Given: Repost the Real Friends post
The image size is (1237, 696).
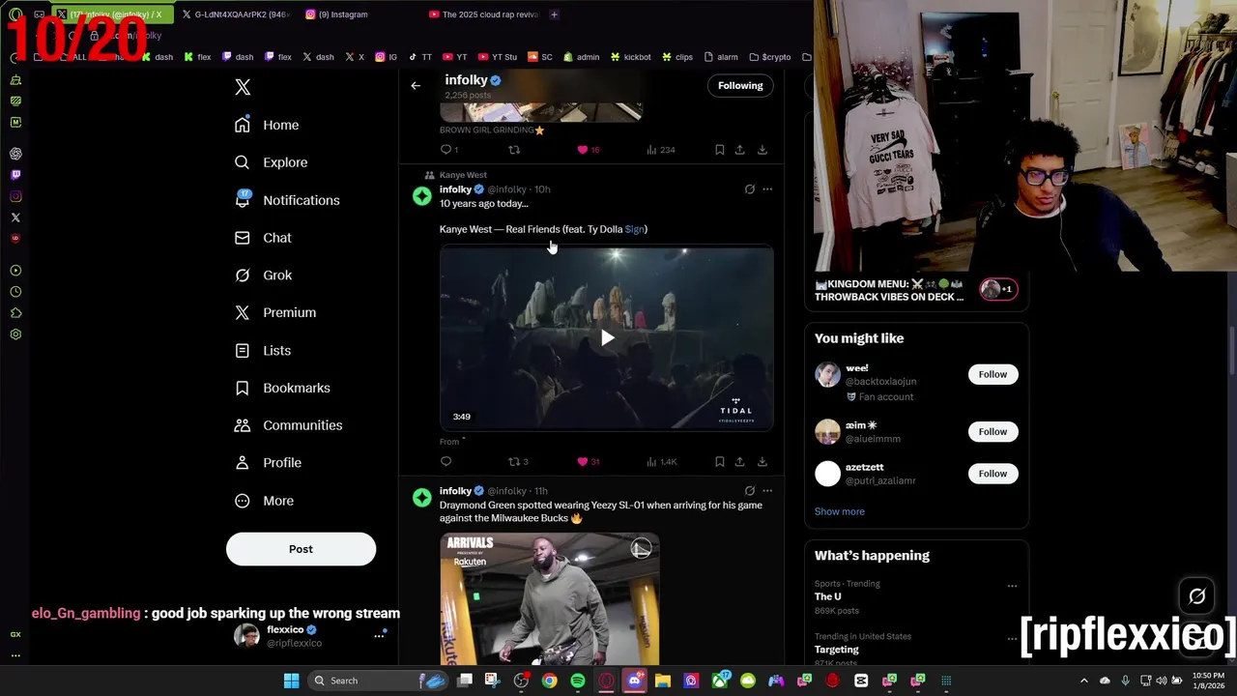Looking at the screenshot, I should tap(518, 462).
